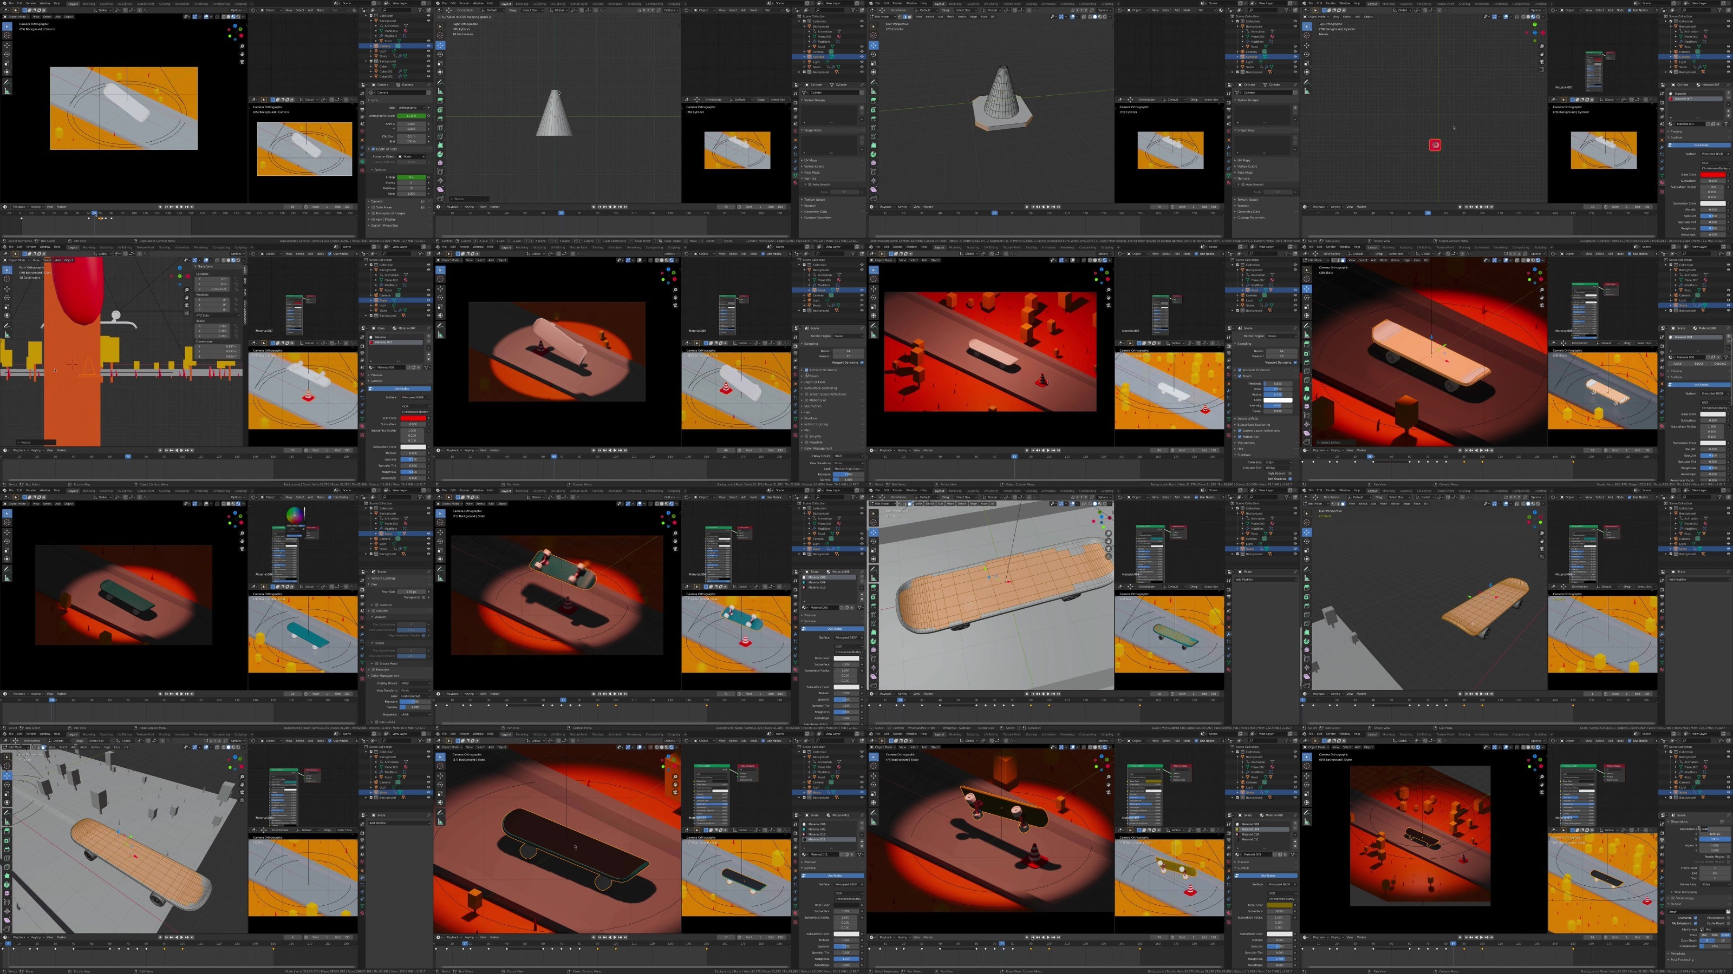Select Scale tool in camera-lens frame toolbar
1733x974 pixels.
click(x=6, y=63)
